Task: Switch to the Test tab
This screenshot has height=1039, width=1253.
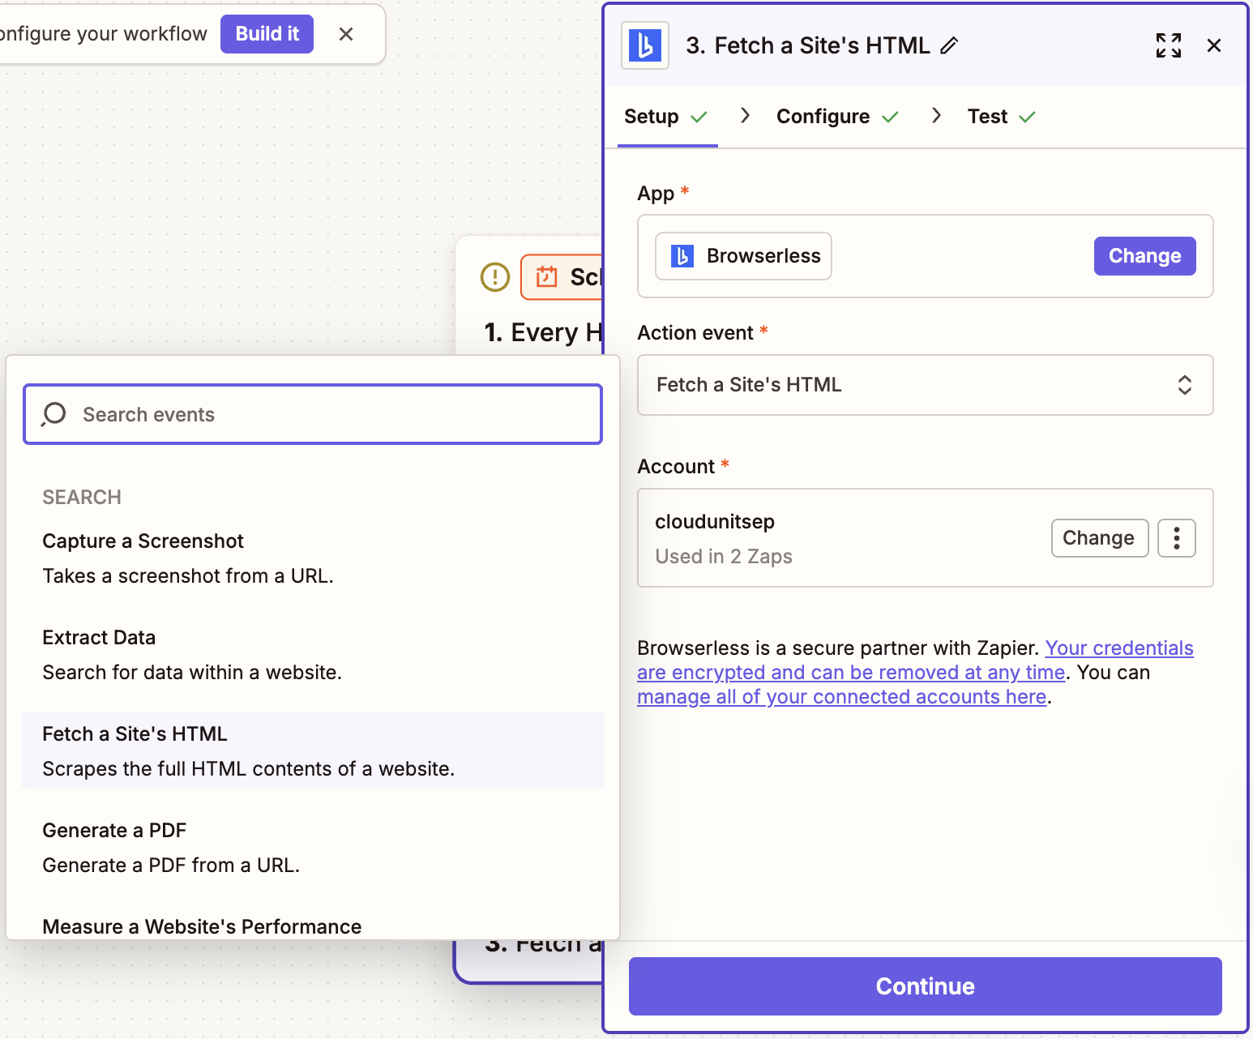Action: [987, 116]
